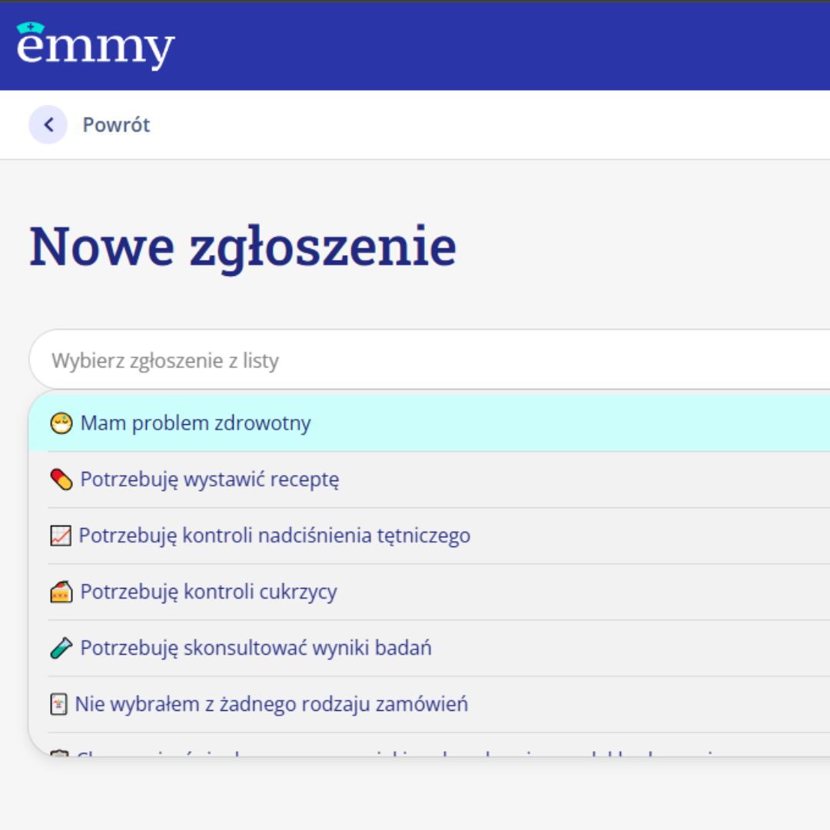830x830 pixels.
Task: Click the emmy logo in header
Action: tap(95, 46)
